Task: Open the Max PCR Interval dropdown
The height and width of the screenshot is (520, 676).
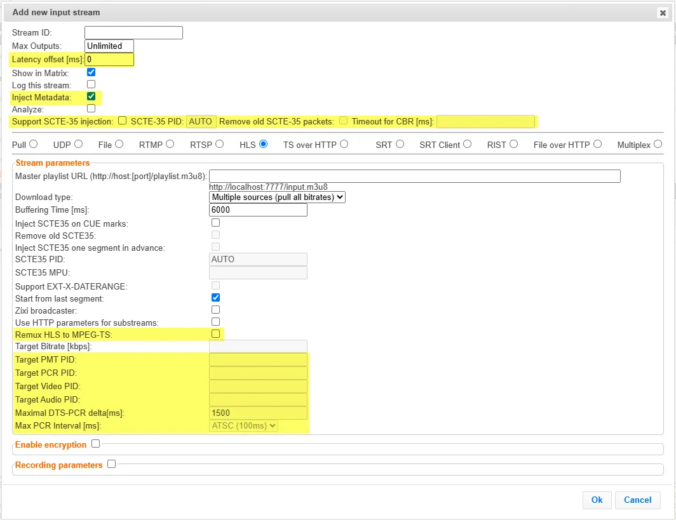Action: tap(243, 426)
